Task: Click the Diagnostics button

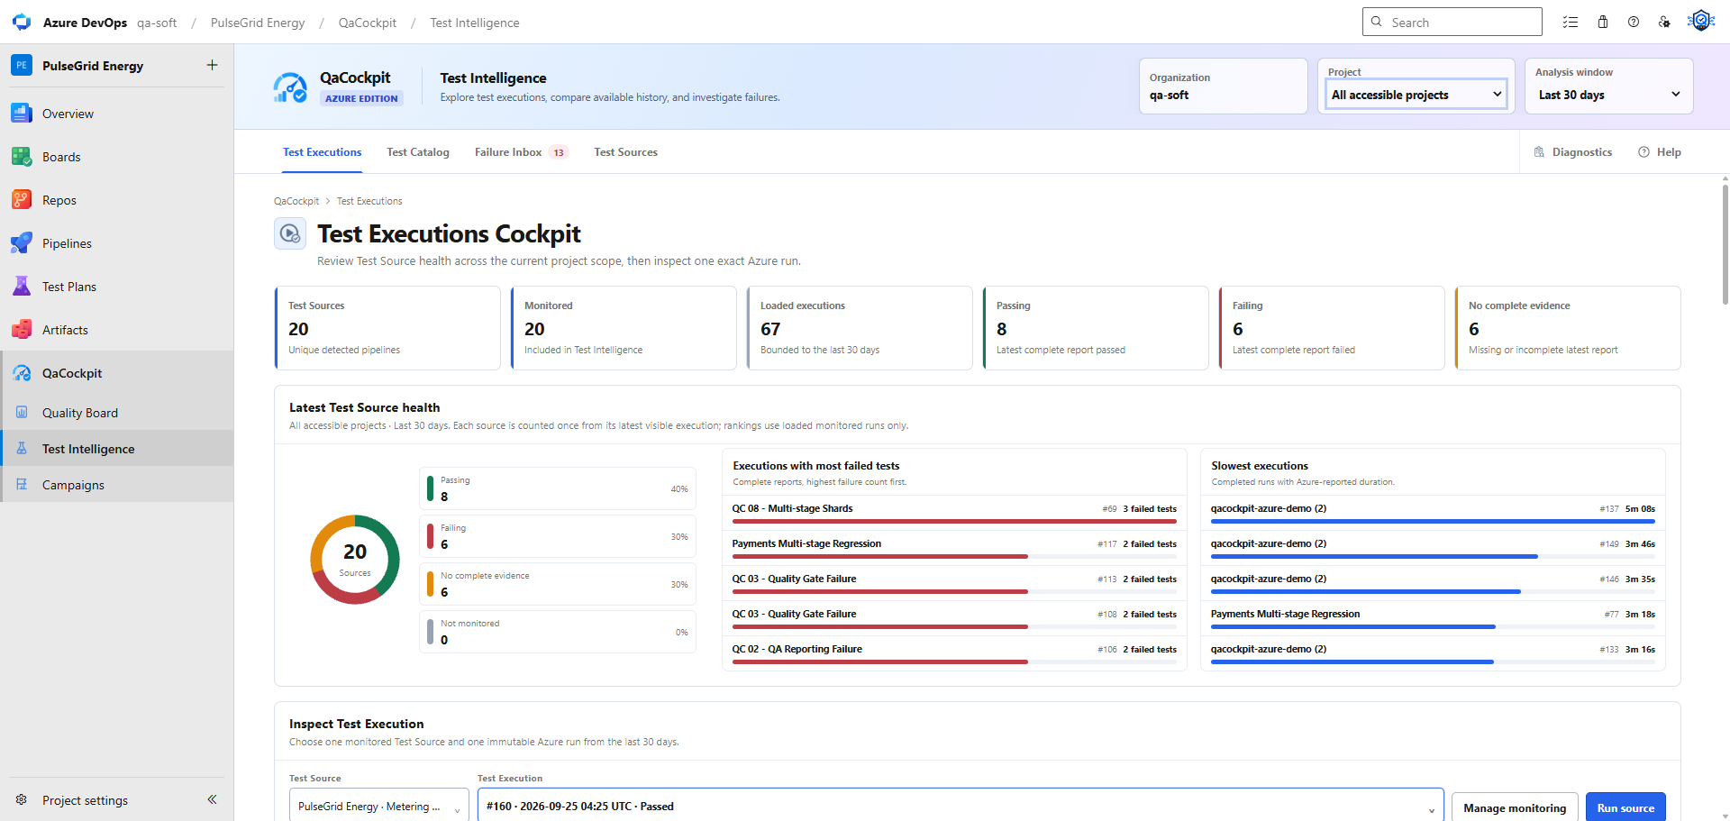Action: coord(1573,152)
